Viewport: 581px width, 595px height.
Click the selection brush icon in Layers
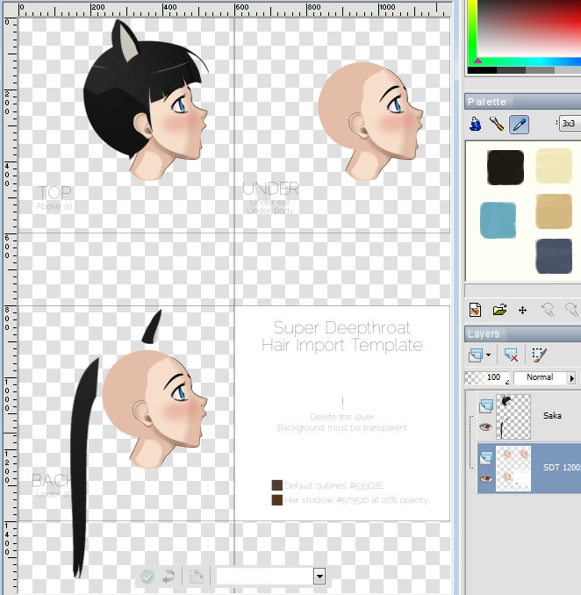(539, 355)
